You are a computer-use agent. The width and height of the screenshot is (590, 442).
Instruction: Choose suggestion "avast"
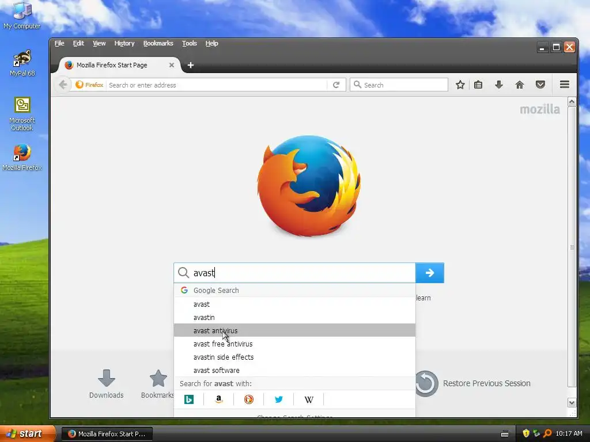tap(294, 304)
